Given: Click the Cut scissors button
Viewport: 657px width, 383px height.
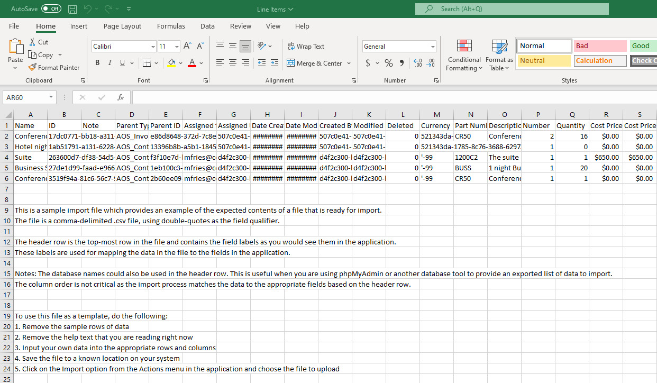Looking at the screenshot, I should [39, 42].
